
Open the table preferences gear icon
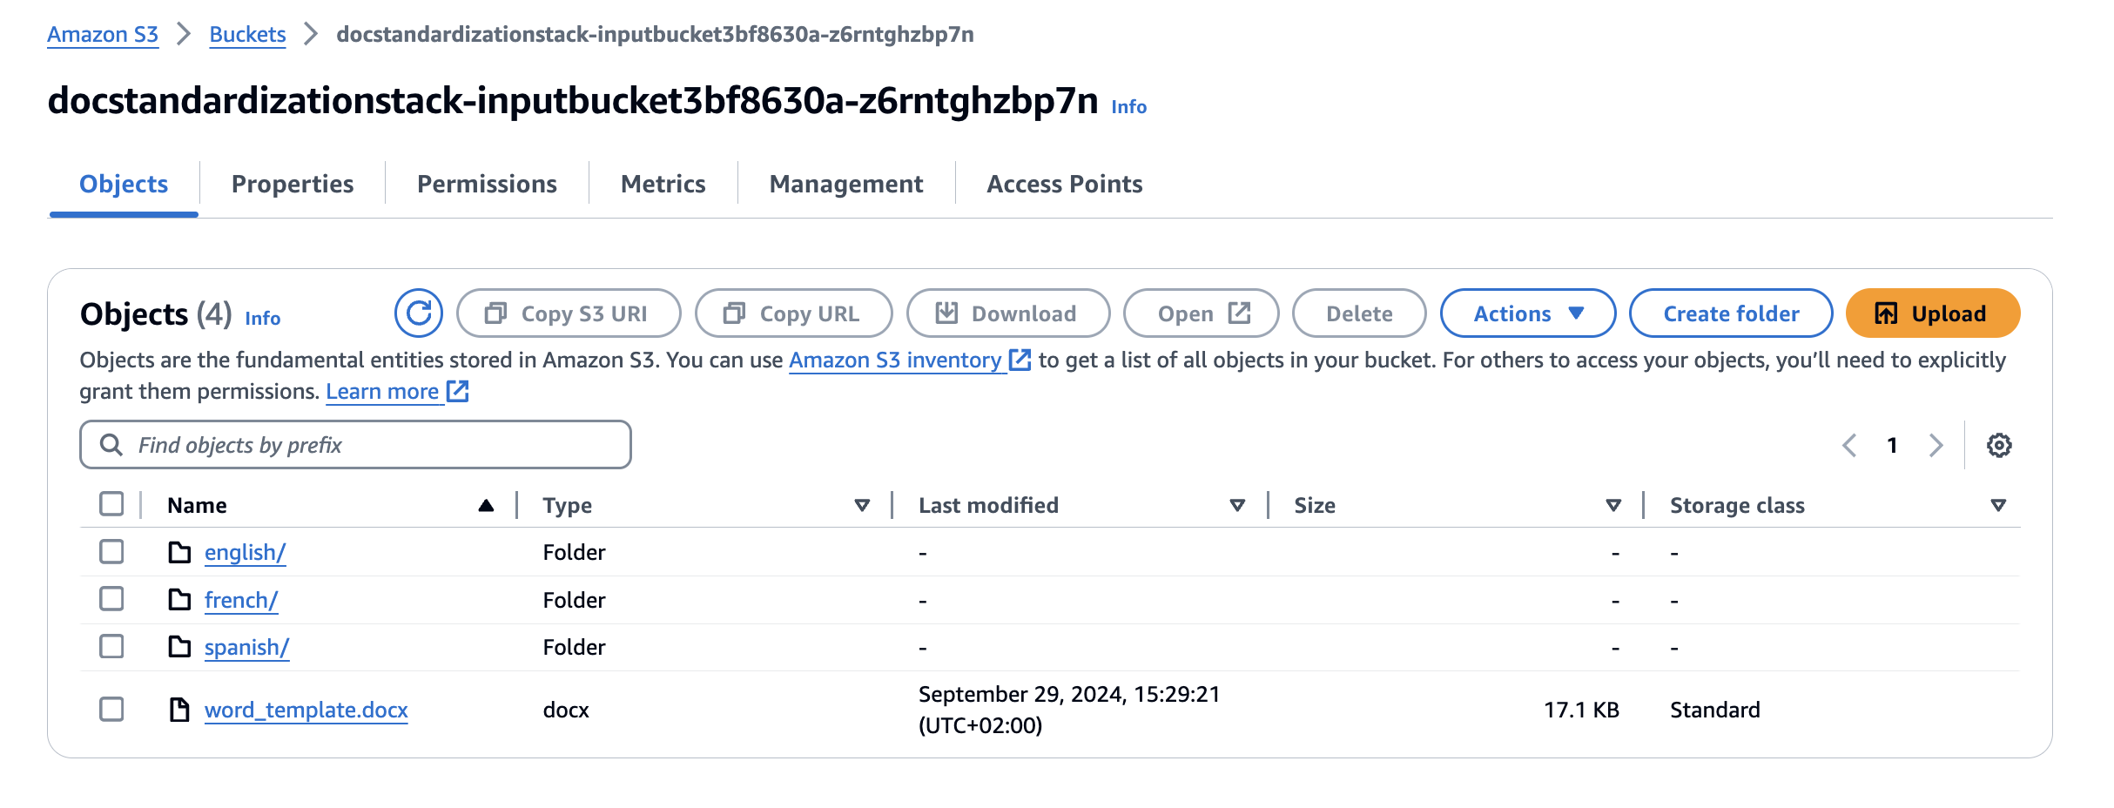(x=1999, y=446)
